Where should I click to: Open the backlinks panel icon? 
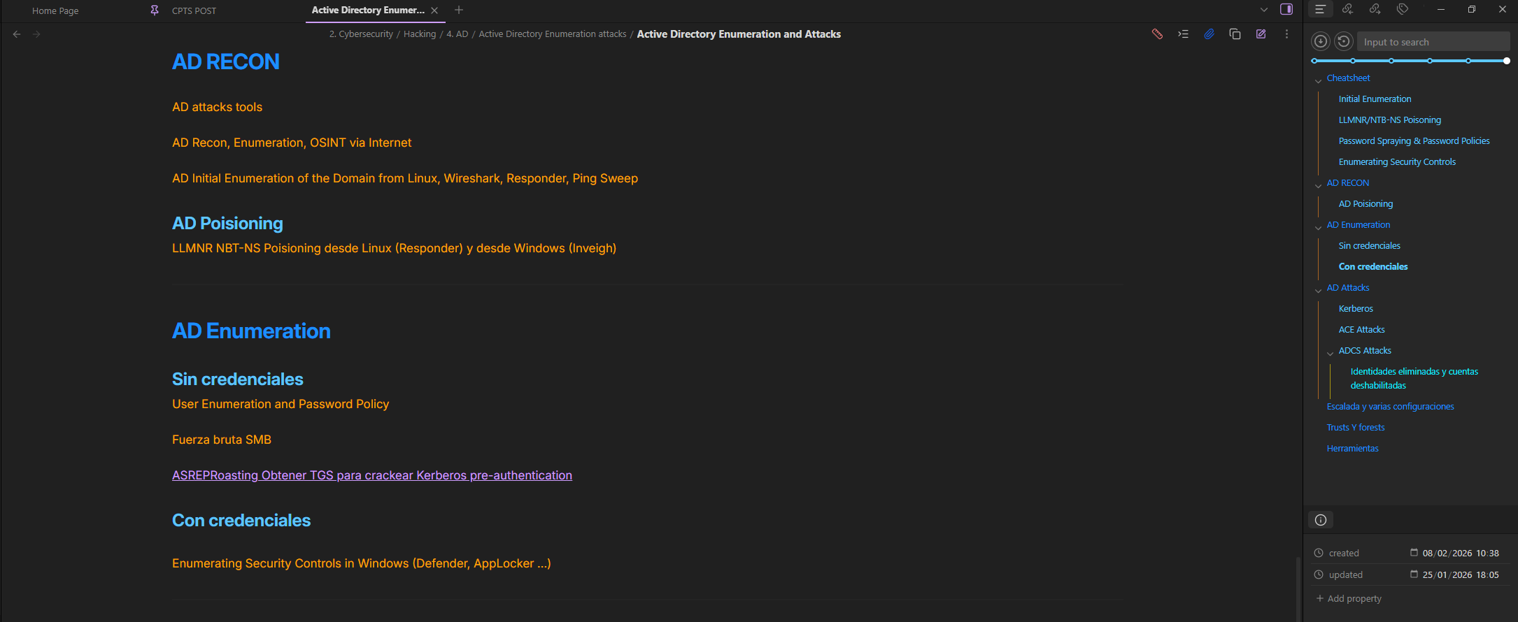point(1347,9)
